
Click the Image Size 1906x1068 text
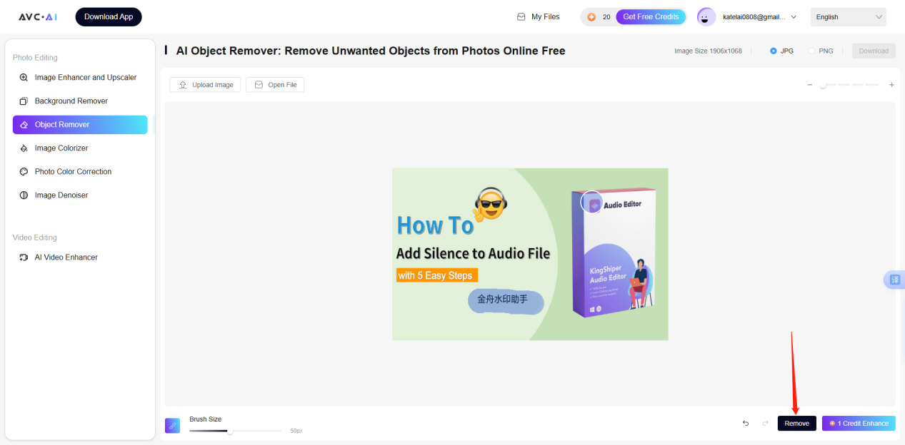[708, 51]
